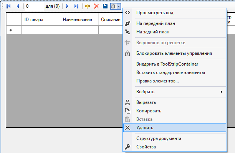235x153 pixels.
Task: Move to previous record arrow
Action: 18,6
